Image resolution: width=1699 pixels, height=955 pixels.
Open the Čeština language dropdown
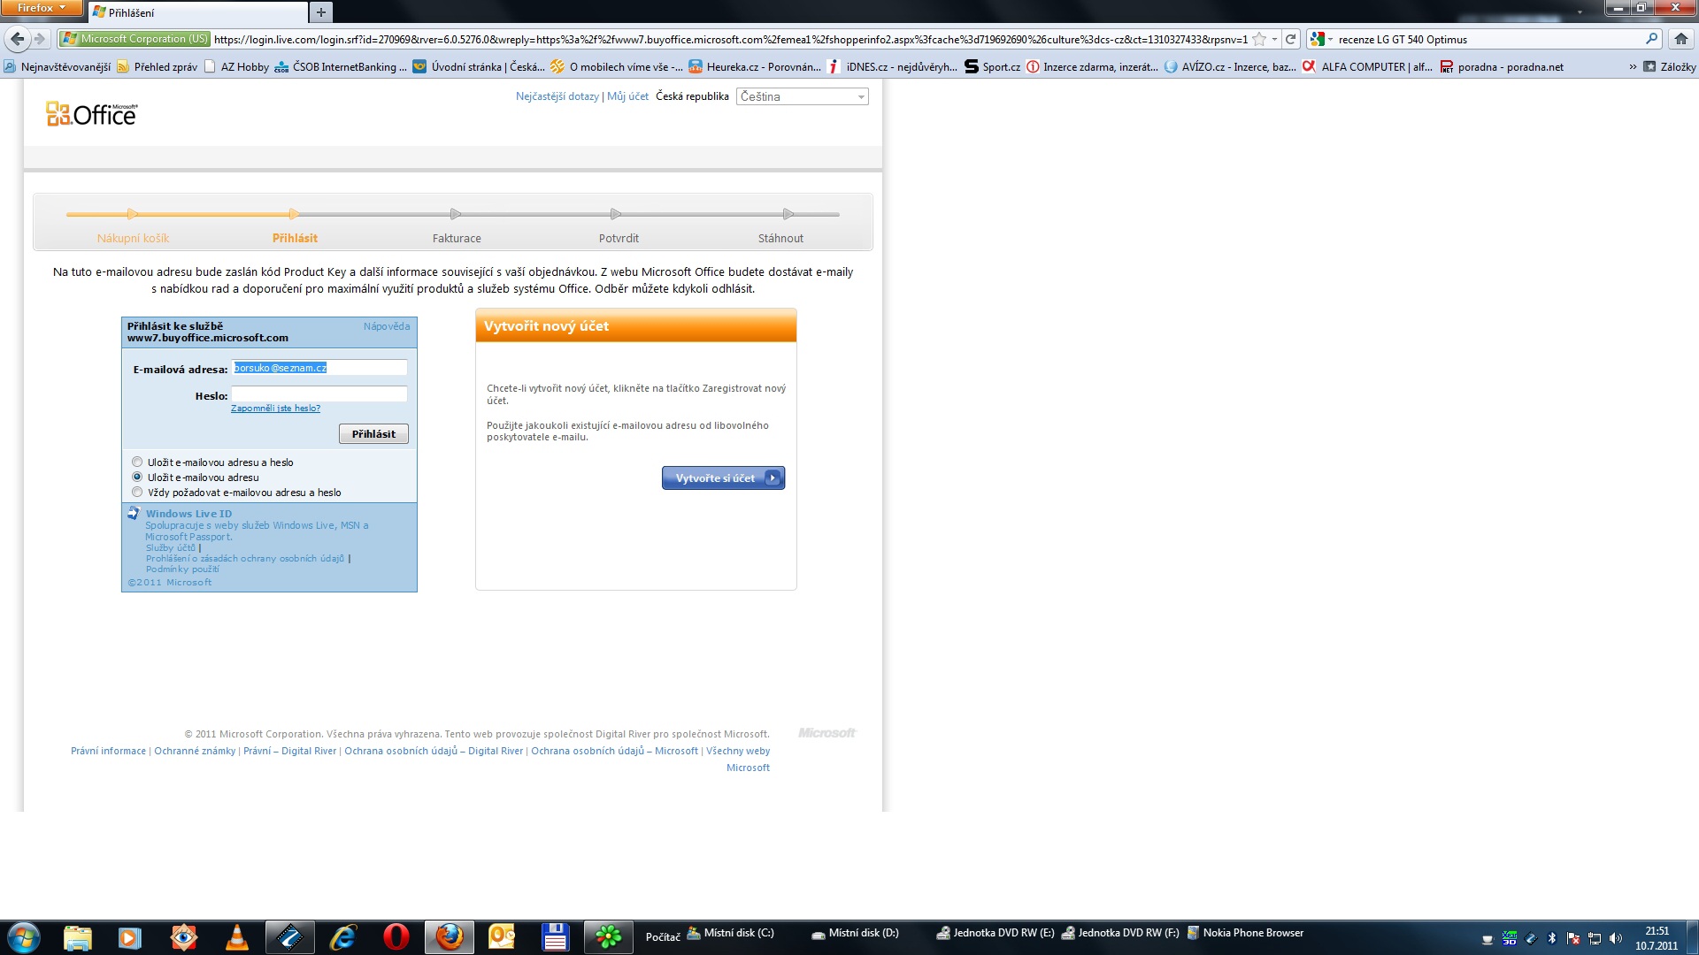(x=802, y=96)
